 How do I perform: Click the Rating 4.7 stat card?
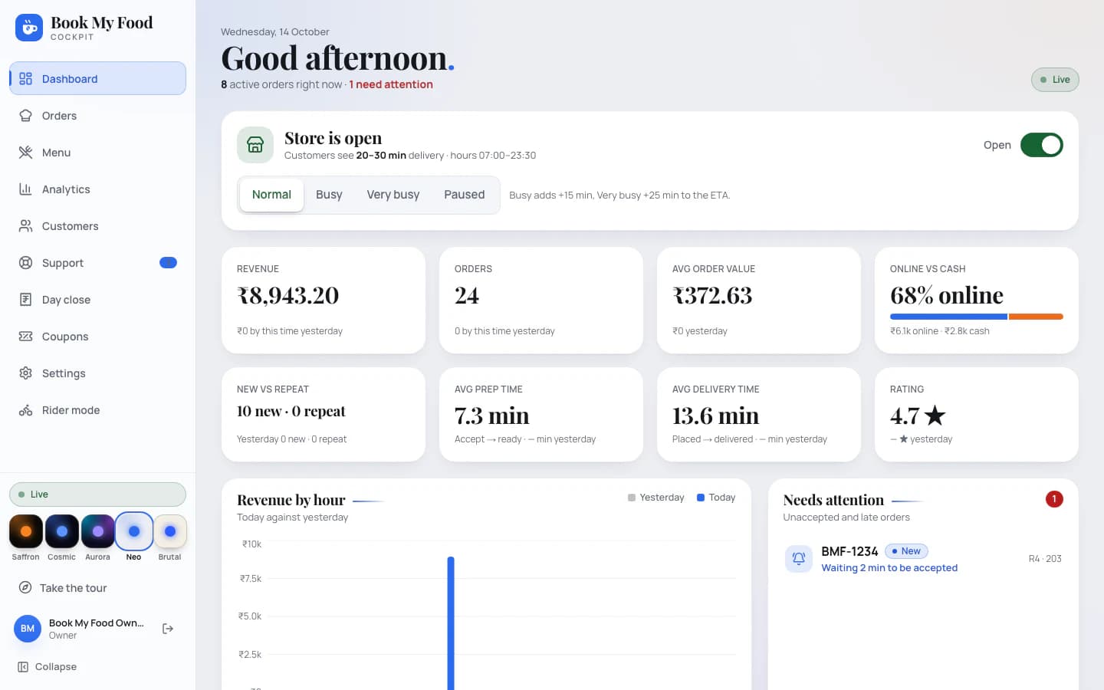click(x=977, y=415)
